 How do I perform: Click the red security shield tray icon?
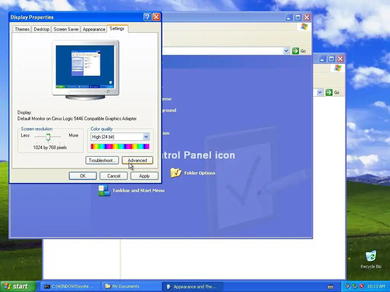[362, 286]
